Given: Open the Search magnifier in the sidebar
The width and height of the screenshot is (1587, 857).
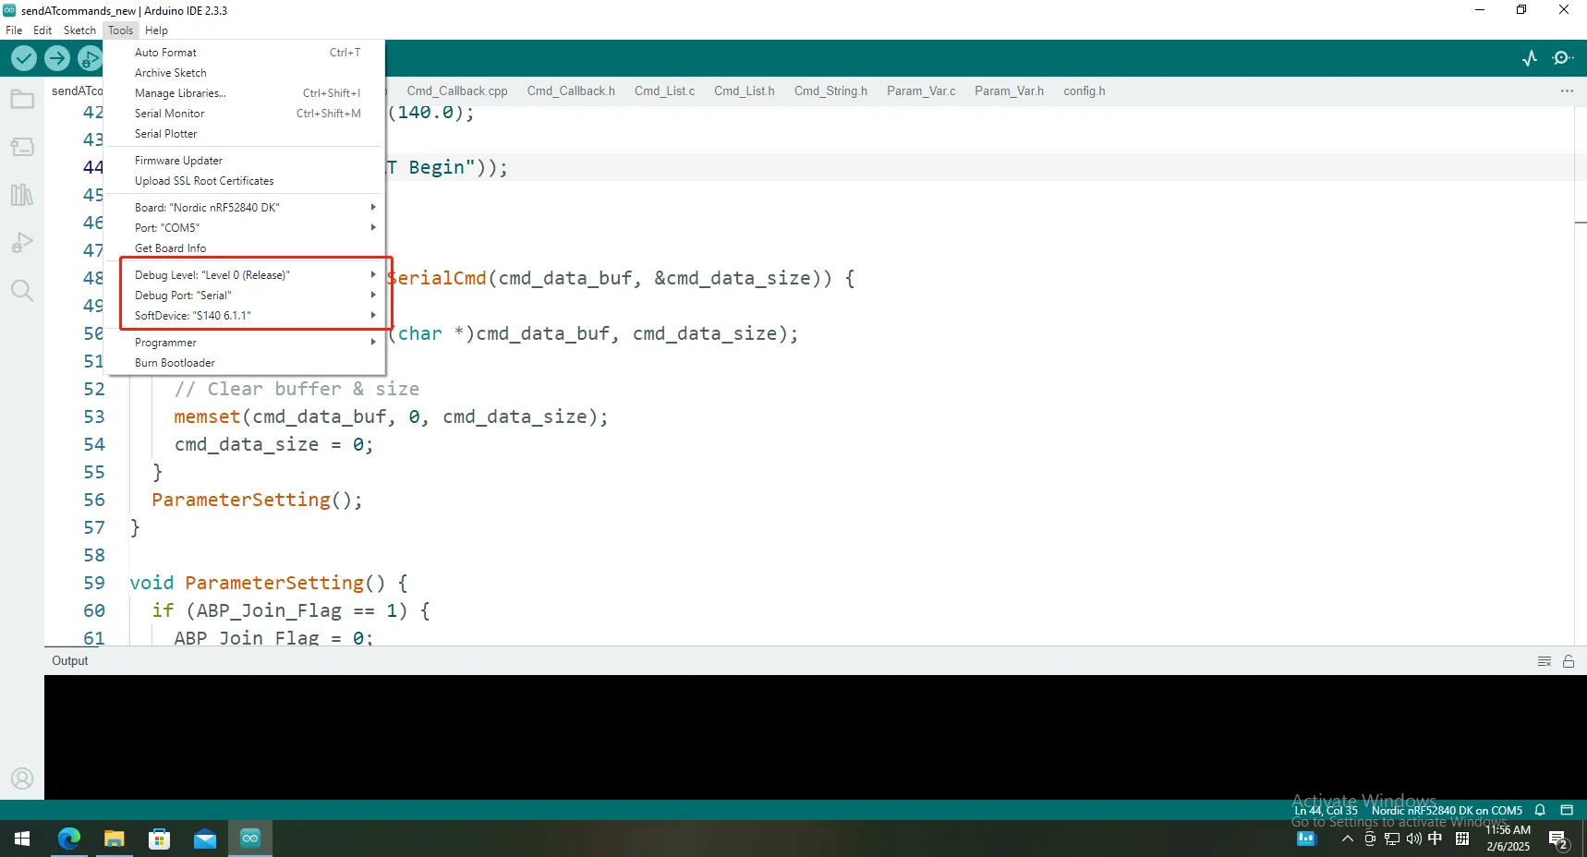Looking at the screenshot, I should point(22,291).
